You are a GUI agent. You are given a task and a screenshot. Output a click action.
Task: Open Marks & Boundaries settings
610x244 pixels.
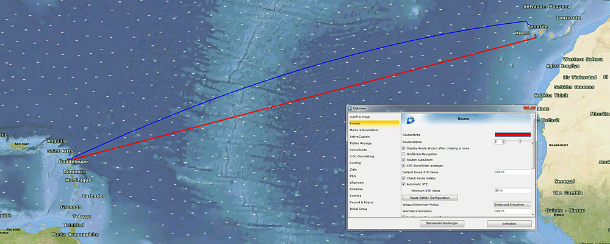[364, 130]
